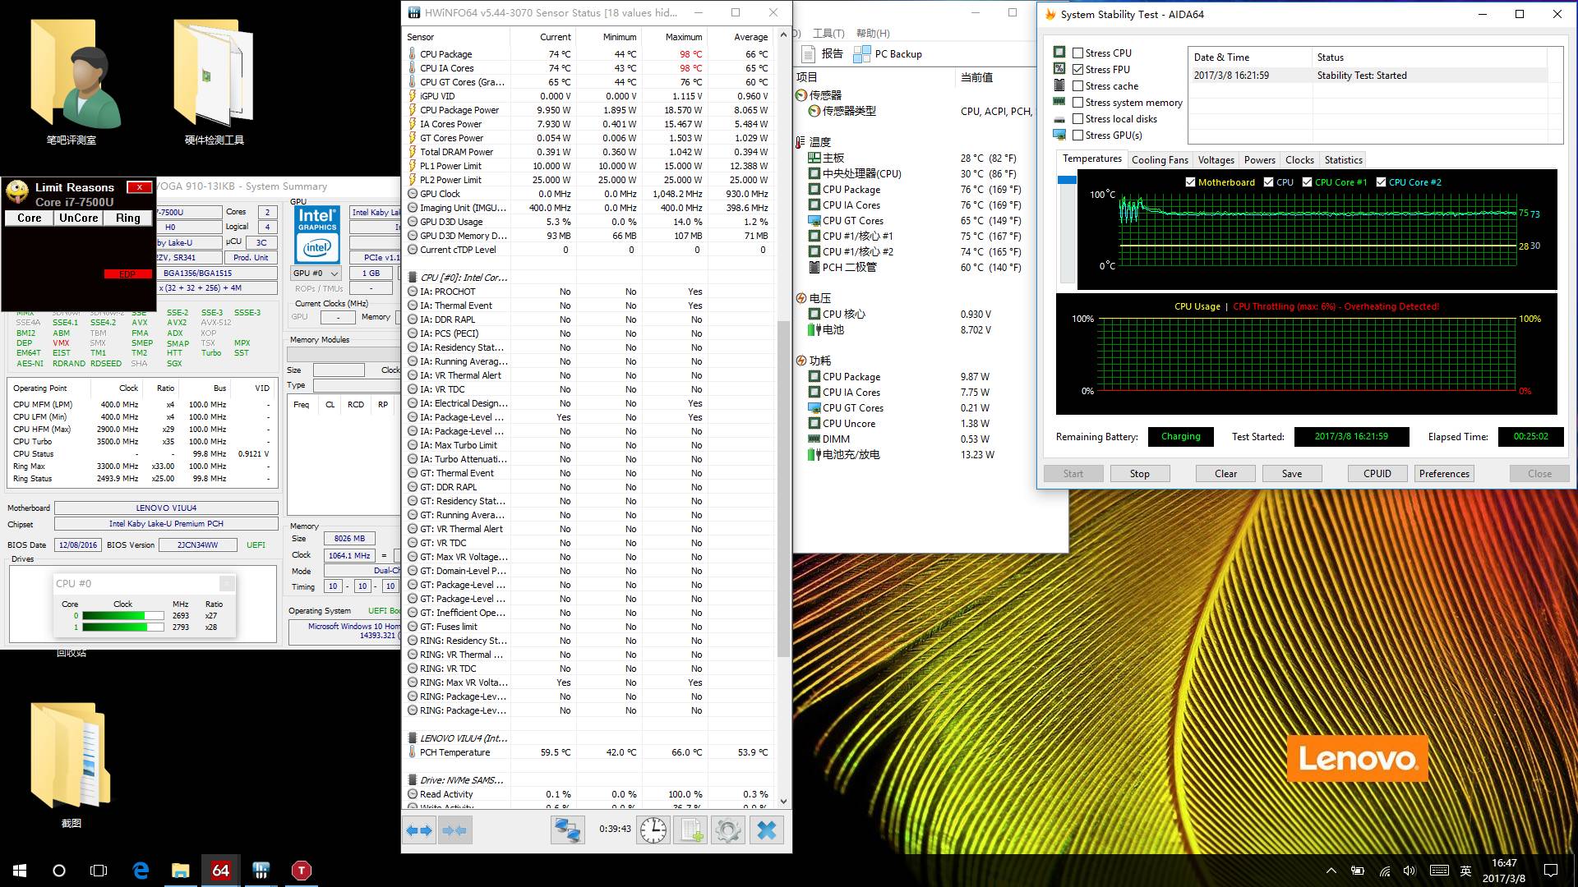Click the PC Backup toolbar icon
Image resolution: width=1578 pixels, height=887 pixels.
pos(862,54)
